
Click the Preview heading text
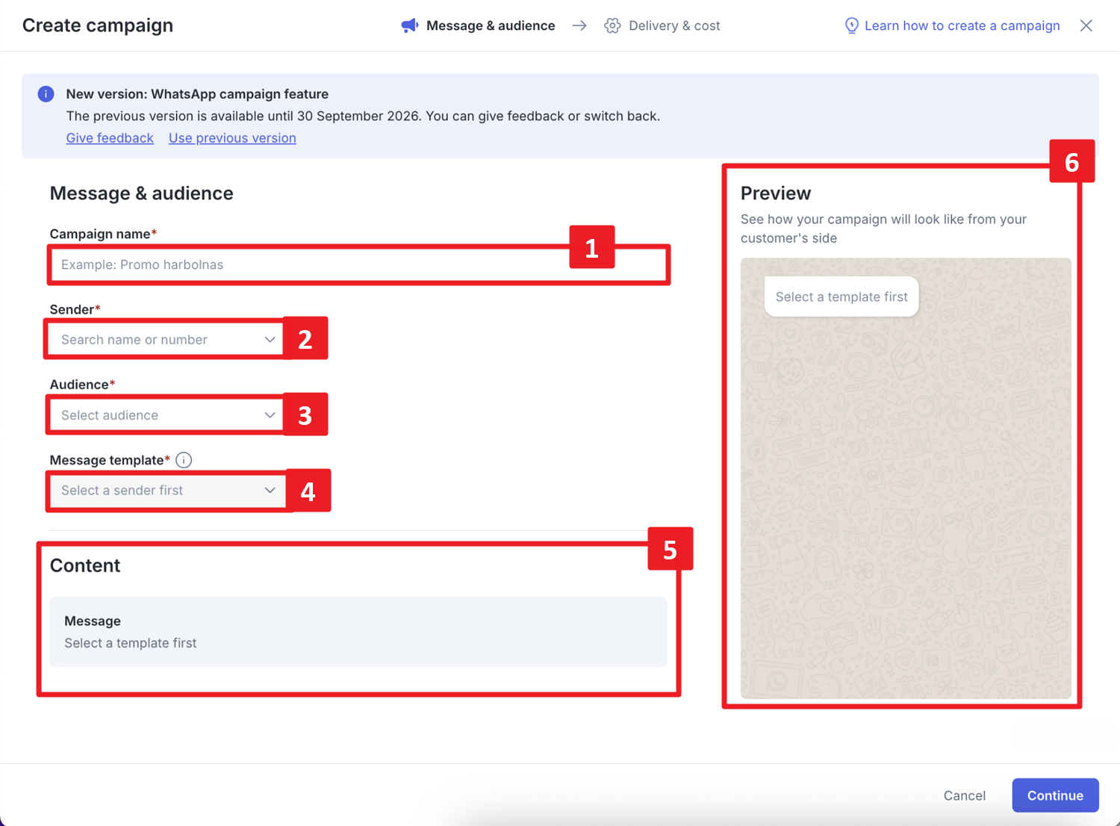[775, 193]
